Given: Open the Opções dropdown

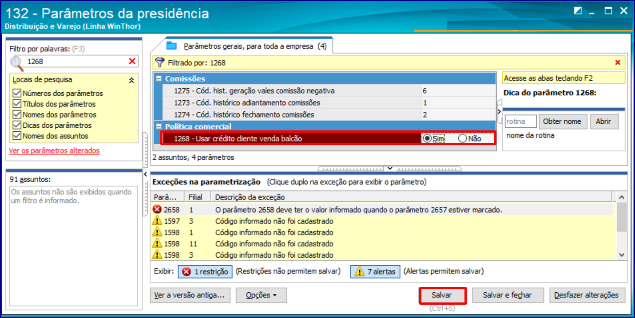Looking at the screenshot, I should coord(261,295).
